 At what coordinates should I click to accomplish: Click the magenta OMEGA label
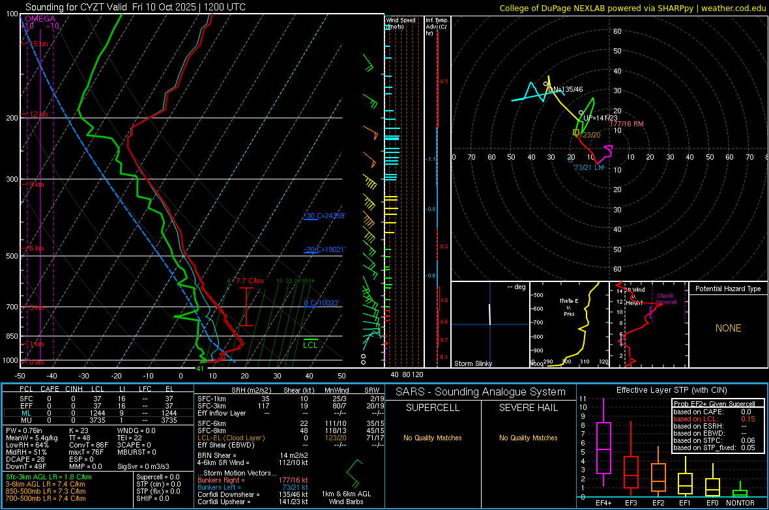(40, 19)
